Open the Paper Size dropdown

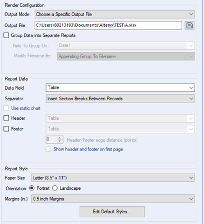tap(113, 178)
